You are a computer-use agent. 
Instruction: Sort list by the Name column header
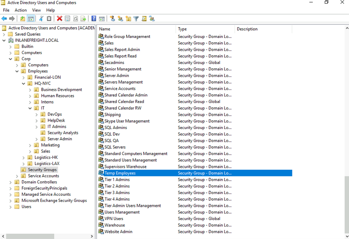click(x=136, y=29)
